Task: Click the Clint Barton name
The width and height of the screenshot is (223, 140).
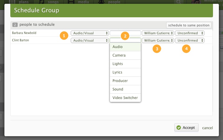Action: click(20, 40)
